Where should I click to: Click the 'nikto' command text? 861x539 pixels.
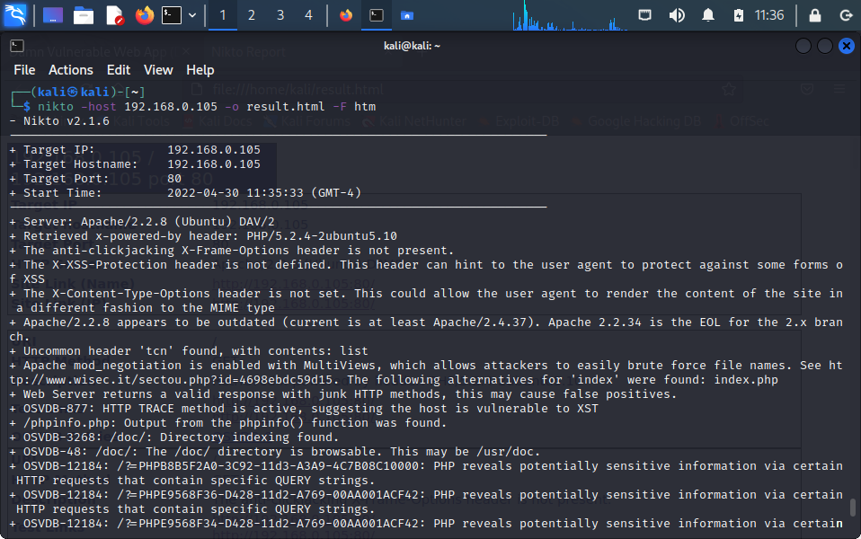(56, 107)
